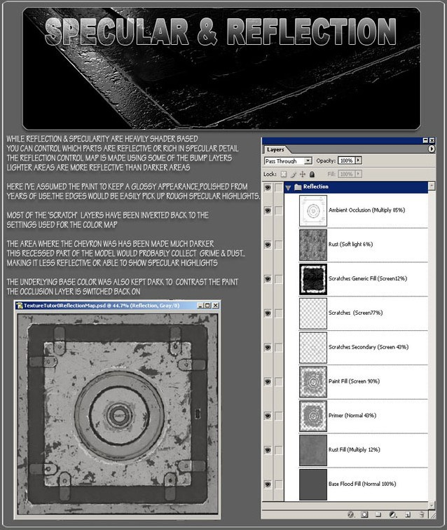The width and height of the screenshot is (447, 530).
Task: Select the Ambient Occlusion layer thumbnail
Action: coord(313,210)
